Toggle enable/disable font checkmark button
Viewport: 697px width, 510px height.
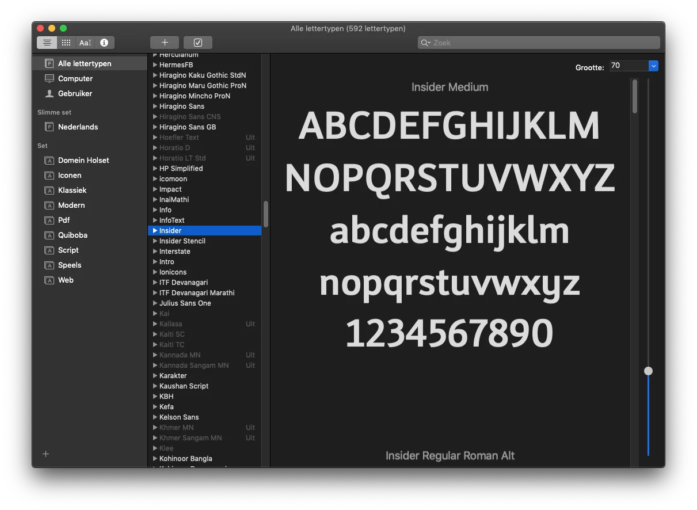coord(198,43)
